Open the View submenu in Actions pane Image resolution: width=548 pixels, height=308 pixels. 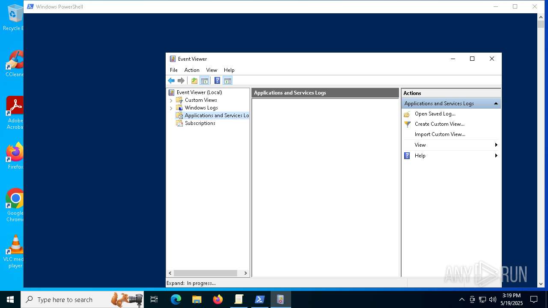[451, 145]
